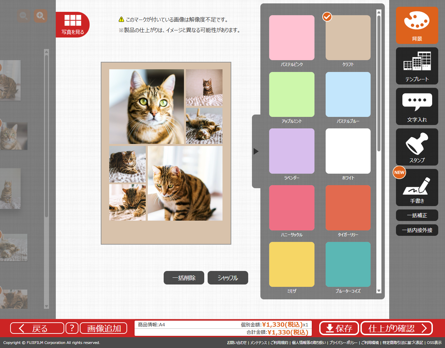Click the 写真を見る photo grid button
The width and height of the screenshot is (445, 348).
point(73,25)
